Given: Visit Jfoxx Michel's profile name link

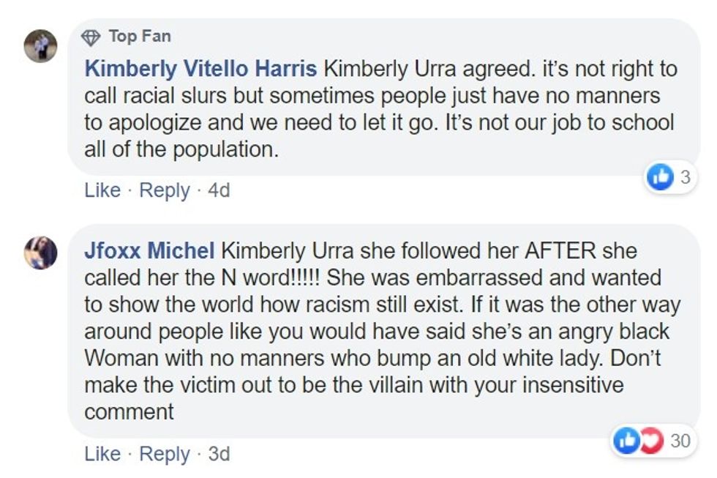Looking at the screenshot, I should [149, 251].
